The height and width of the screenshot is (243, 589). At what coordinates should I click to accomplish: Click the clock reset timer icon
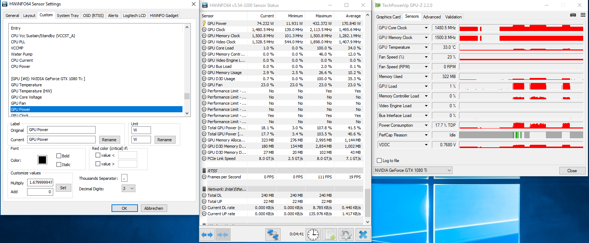point(313,235)
